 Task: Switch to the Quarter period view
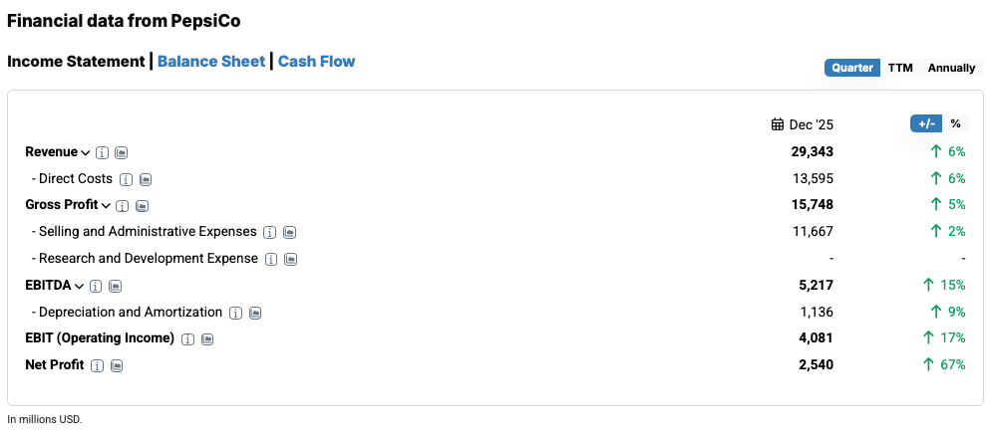[852, 68]
